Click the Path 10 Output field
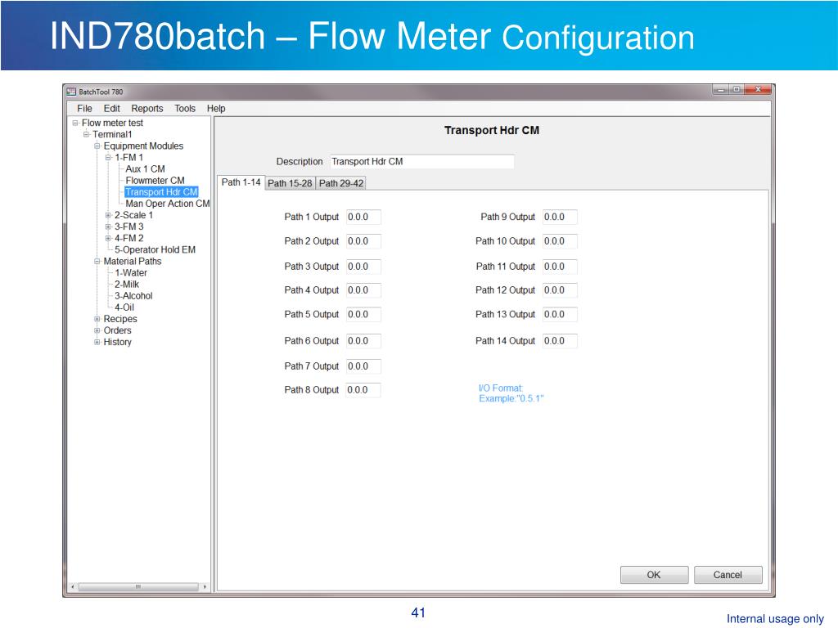 point(560,241)
